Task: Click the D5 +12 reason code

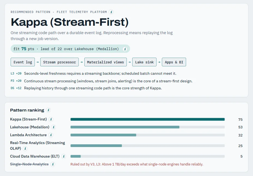Action: click(x=16, y=88)
